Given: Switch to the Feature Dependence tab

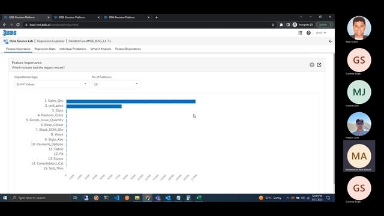Looking at the screenshot, I should tap(128, 49).
